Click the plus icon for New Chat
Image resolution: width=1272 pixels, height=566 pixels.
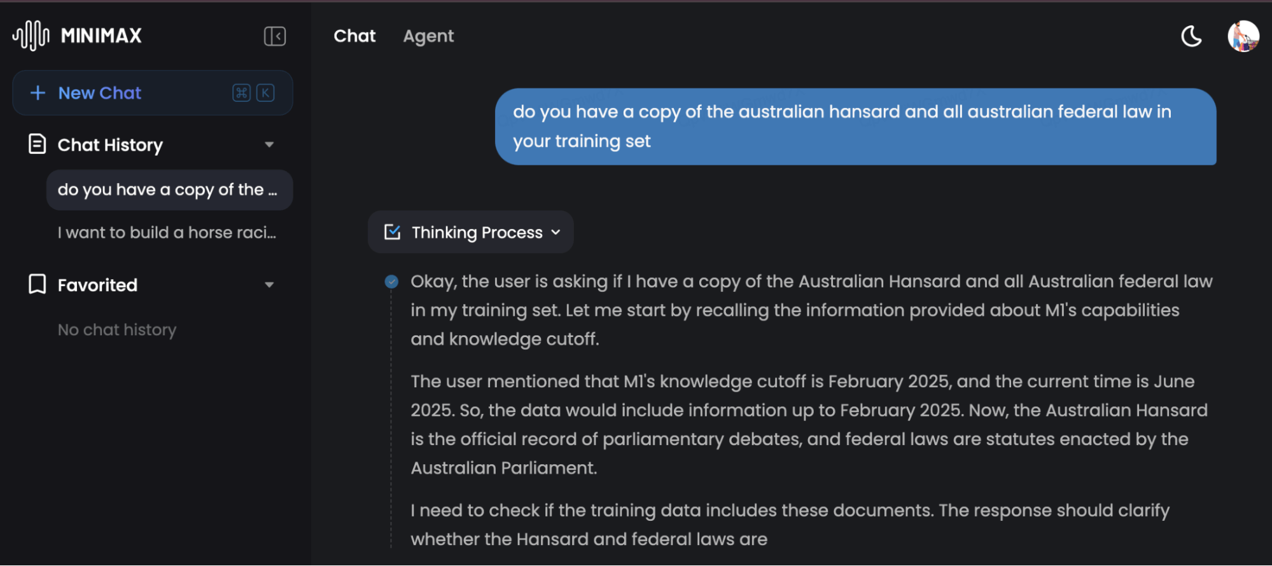click(x=38, y=93)
